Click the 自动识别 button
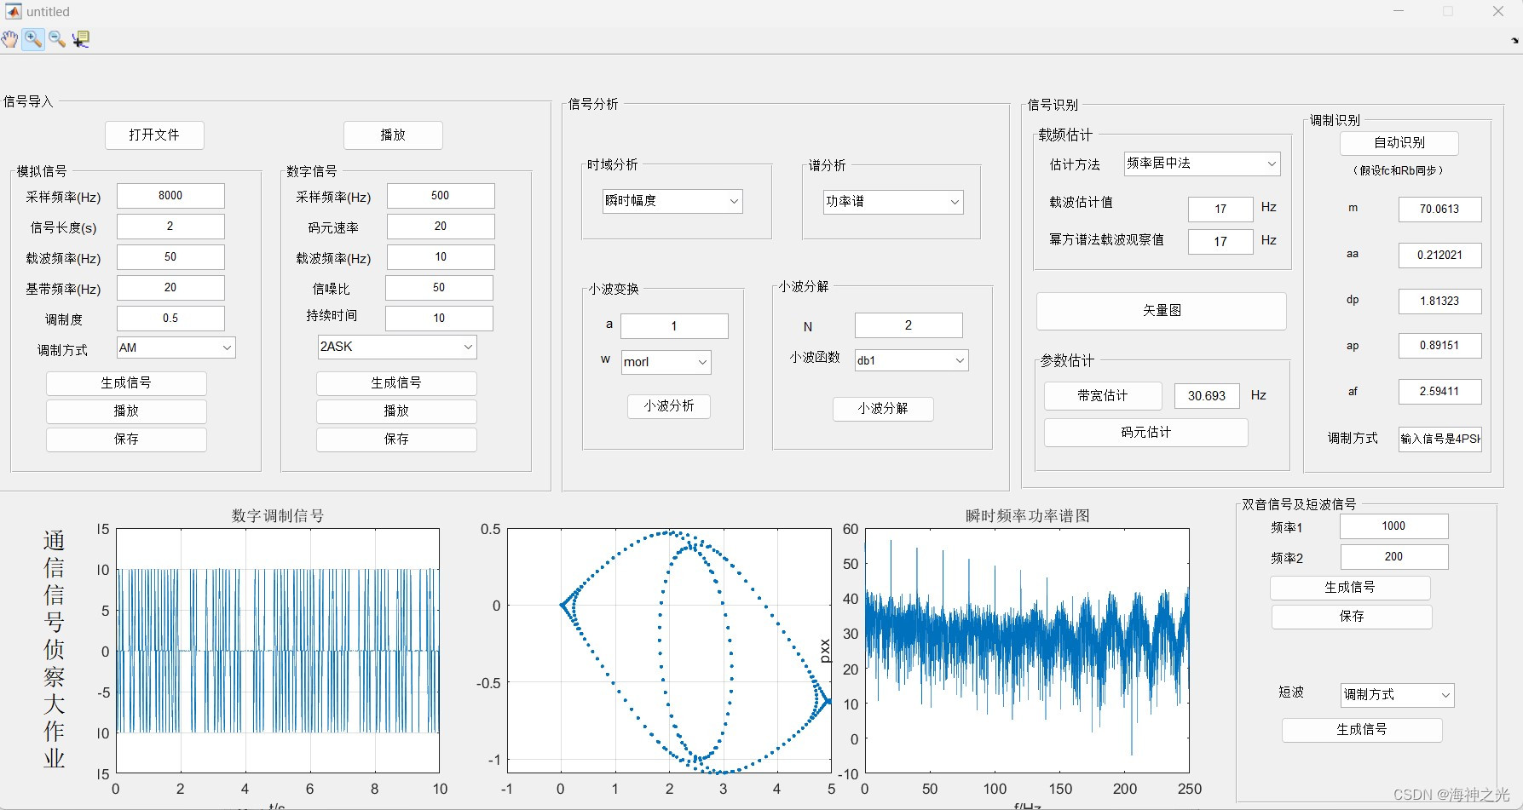This screenshot has width=1523, height=810. 1399,143
